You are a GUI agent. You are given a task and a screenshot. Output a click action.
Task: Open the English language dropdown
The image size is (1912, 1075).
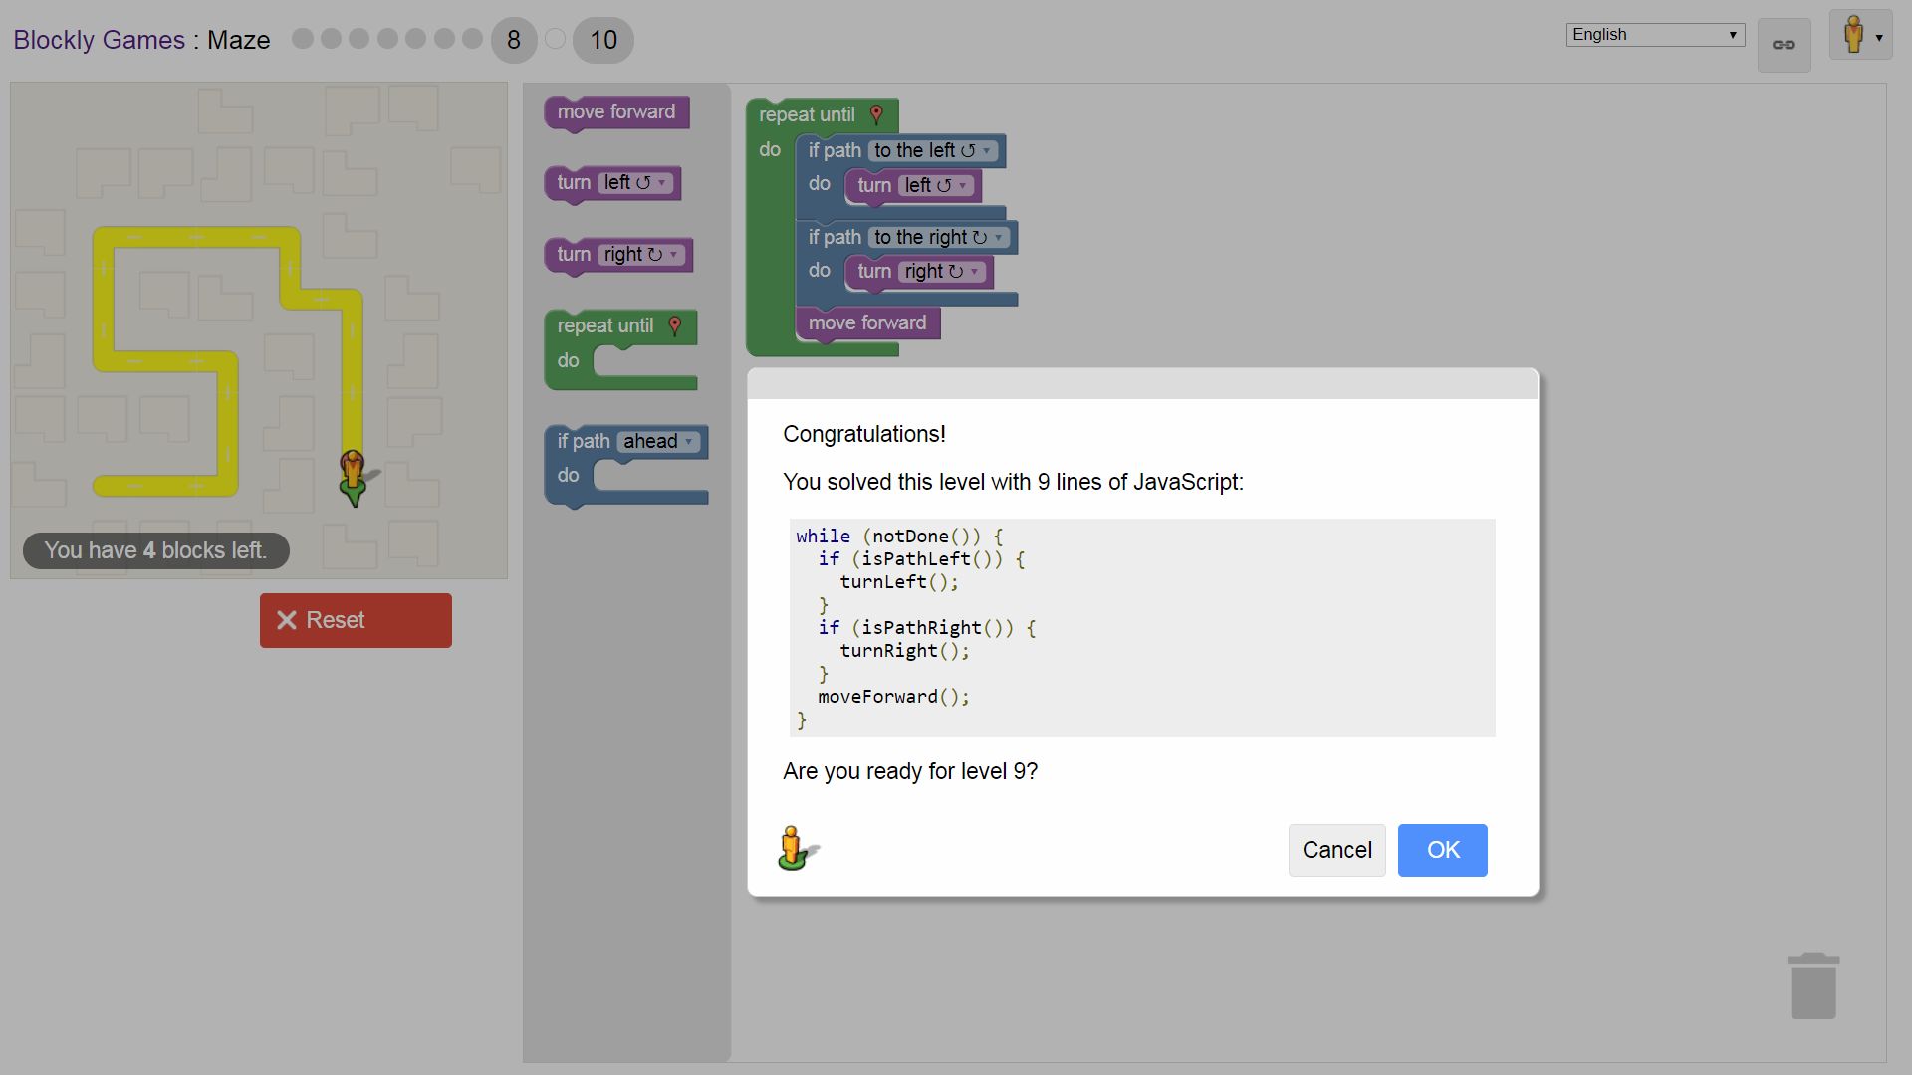(x=1653, y=34)
